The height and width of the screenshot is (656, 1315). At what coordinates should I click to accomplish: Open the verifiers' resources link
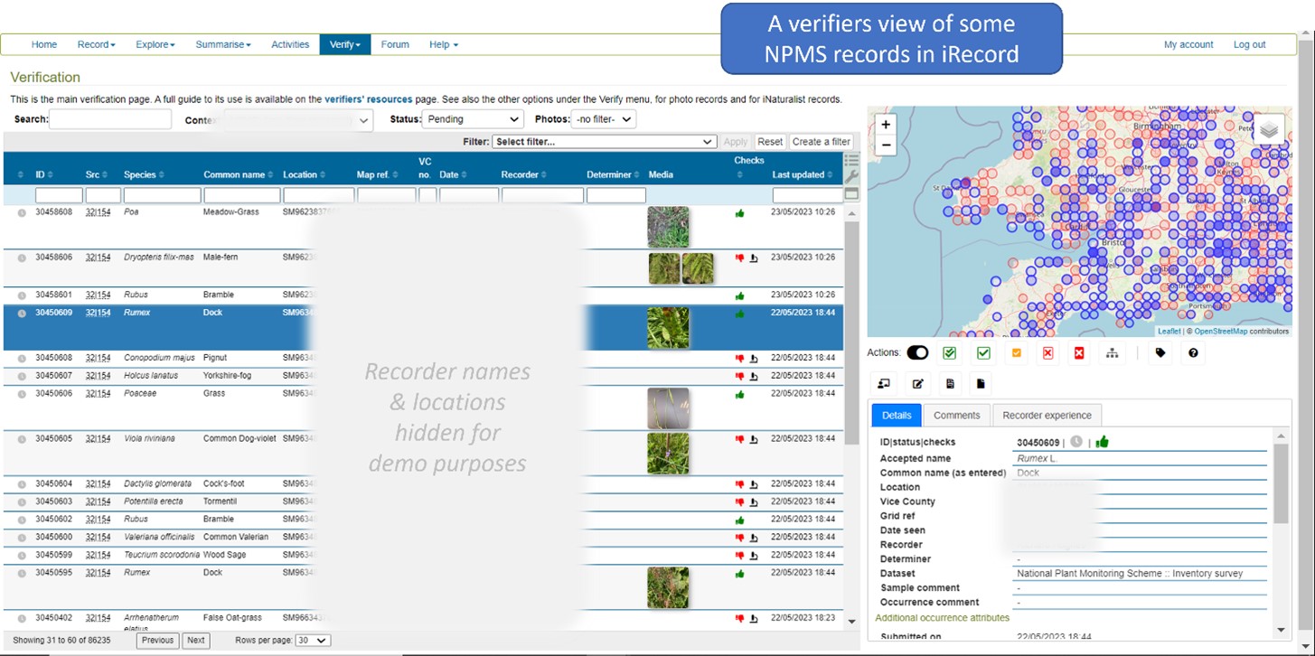click(x=370, y=99)
